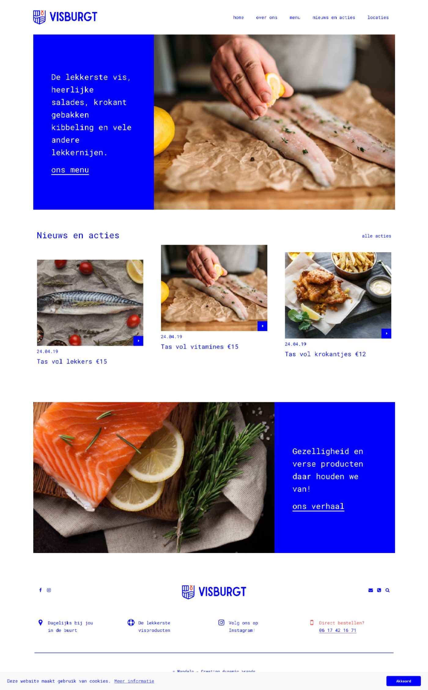Viewport: 428px width, 690px height.
Task: Open the search magnifier icon
Action: 387,590
